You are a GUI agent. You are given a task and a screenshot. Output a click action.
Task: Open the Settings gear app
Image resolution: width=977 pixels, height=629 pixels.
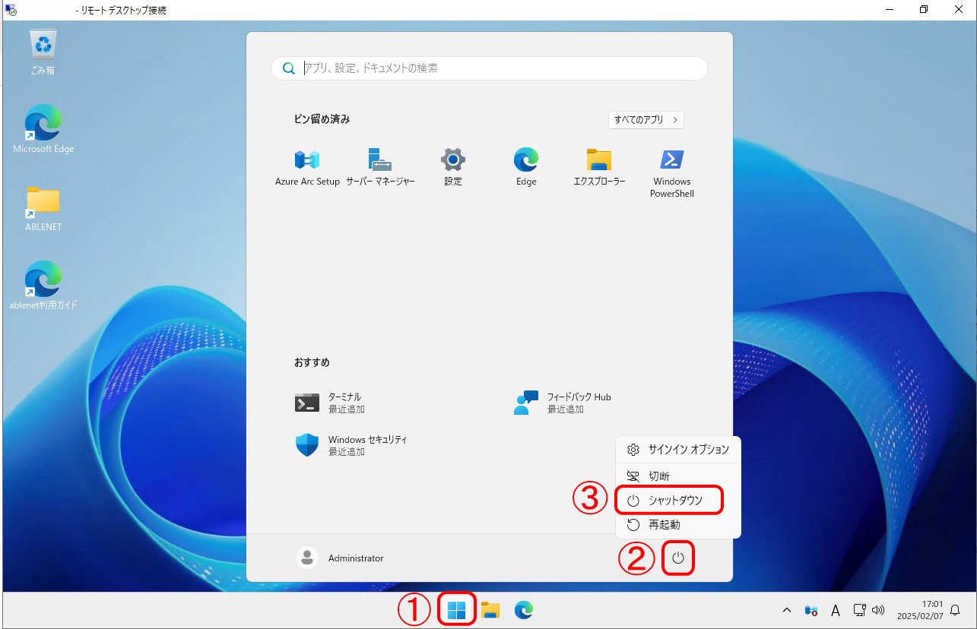(453, 166)
